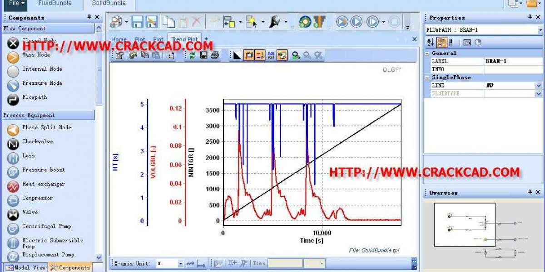Click the Process Equipment section header
545x272 pixels.
(x=49, y=115)
